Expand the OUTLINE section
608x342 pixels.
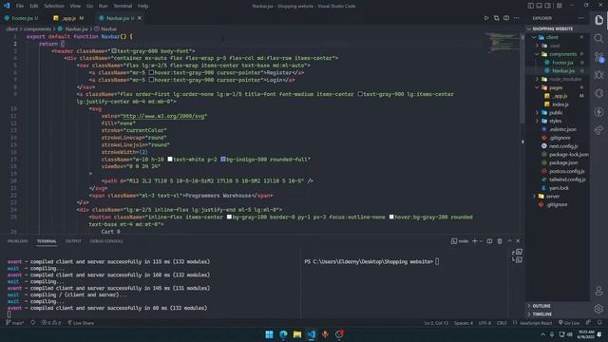point(557,306)
